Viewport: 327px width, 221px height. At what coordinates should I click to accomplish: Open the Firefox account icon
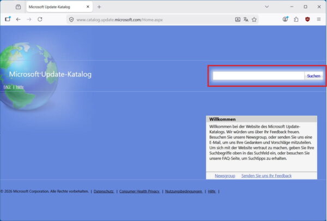(285, 19)
